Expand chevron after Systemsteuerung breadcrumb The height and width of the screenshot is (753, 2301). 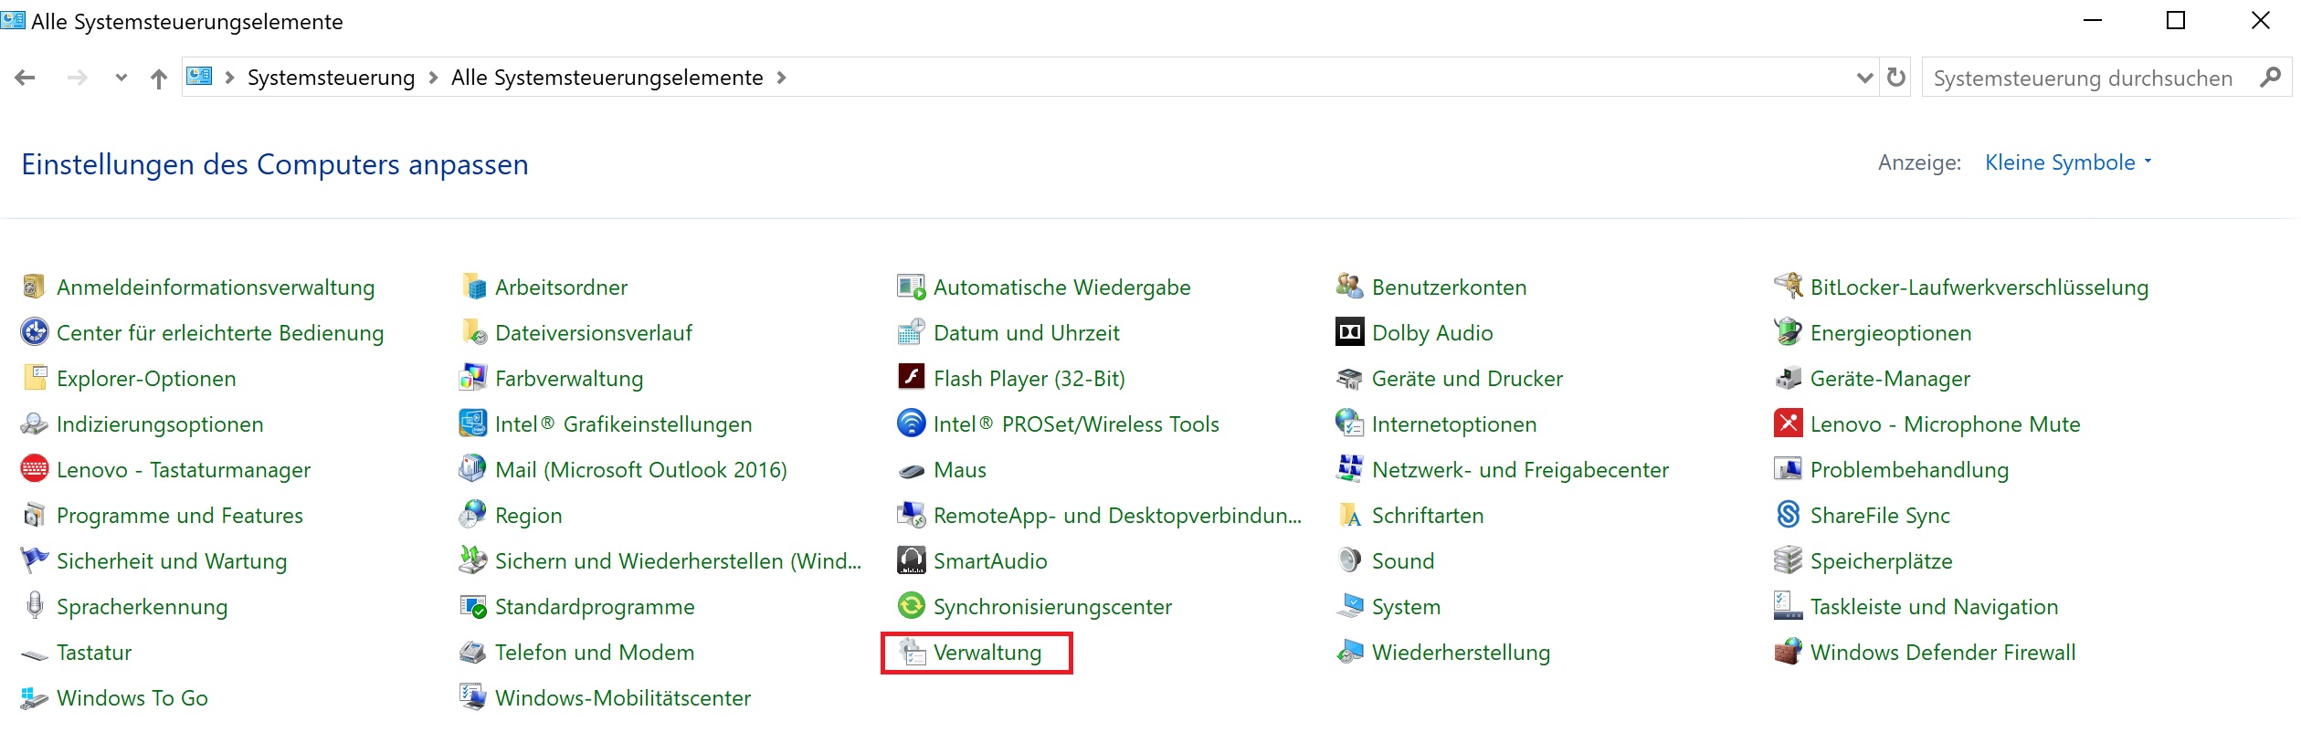pyautogui.click(x=434, y=78)
